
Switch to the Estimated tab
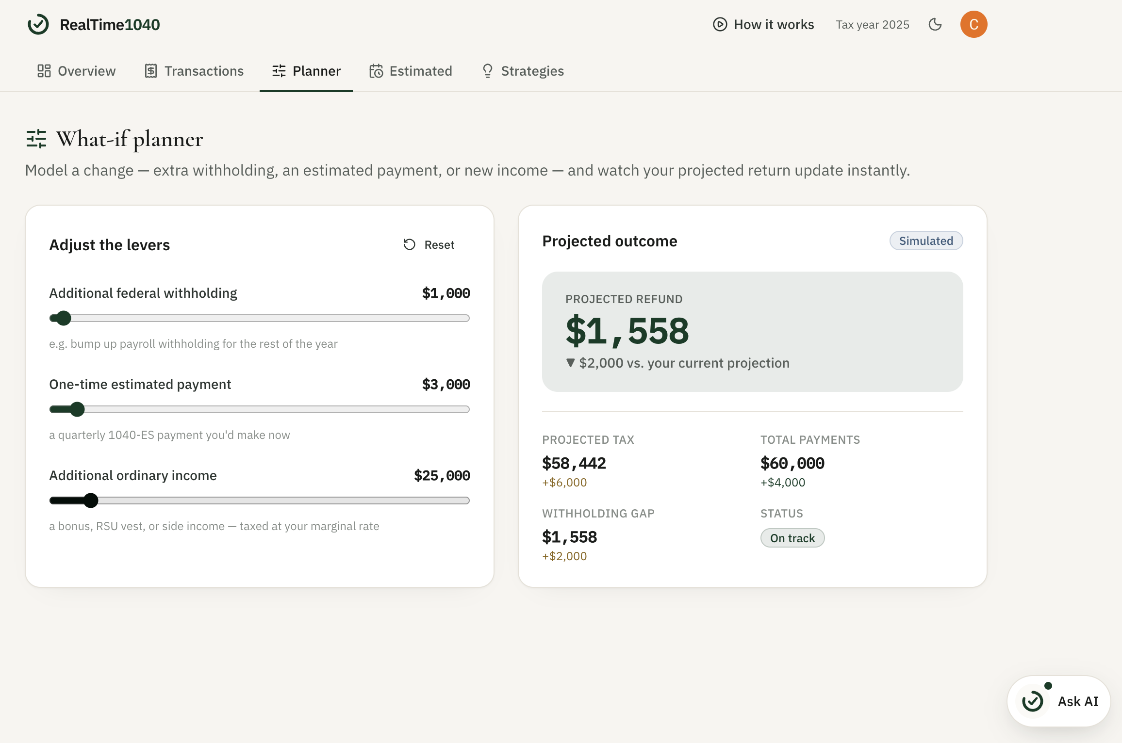tap(411, 71)
